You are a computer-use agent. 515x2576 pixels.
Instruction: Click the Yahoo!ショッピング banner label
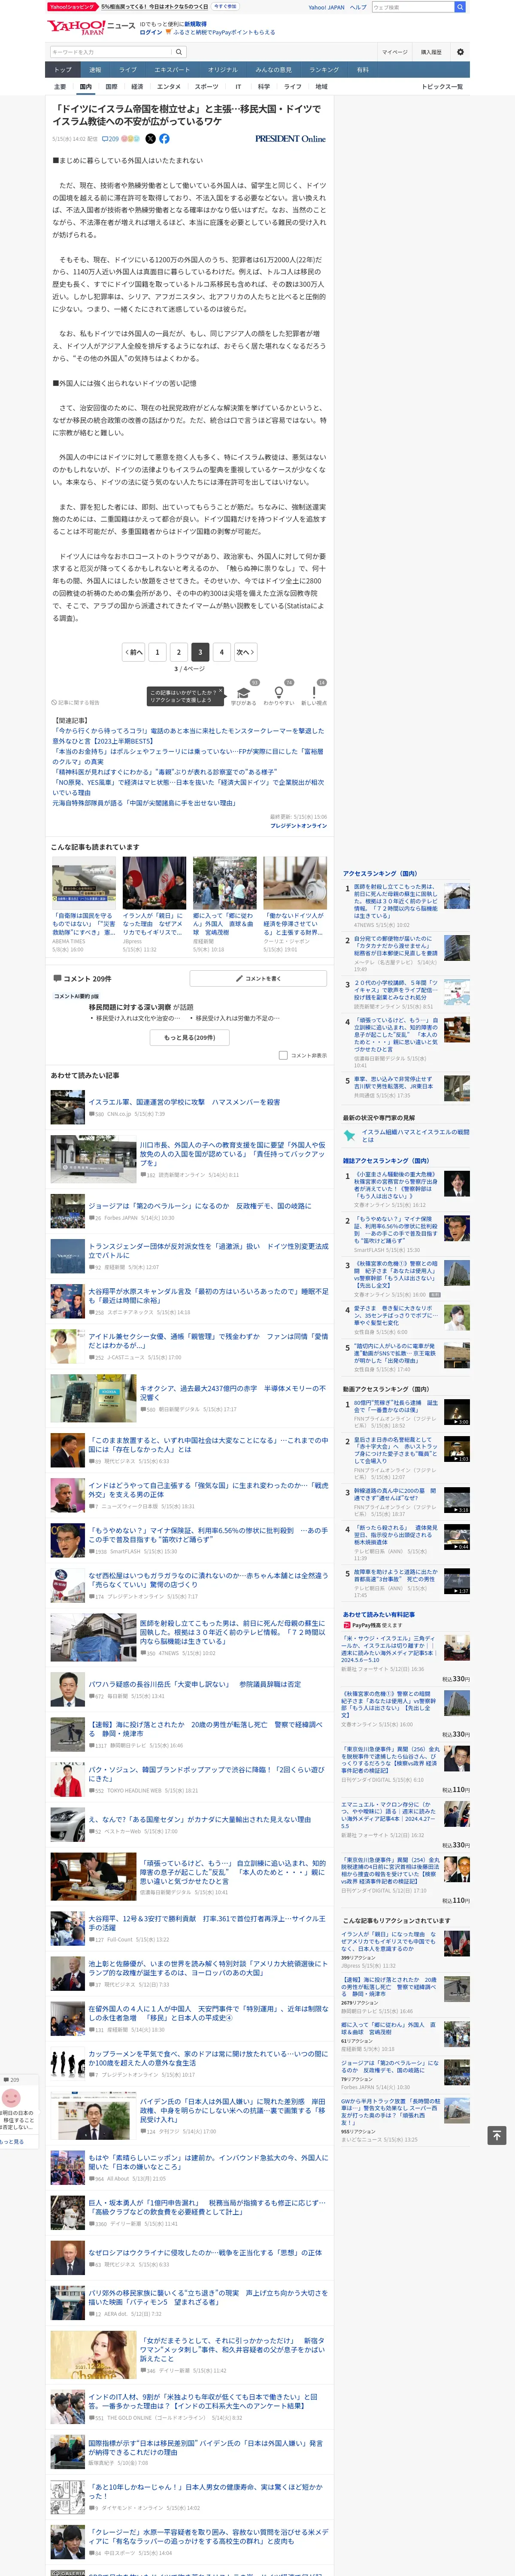click(72, 6)
